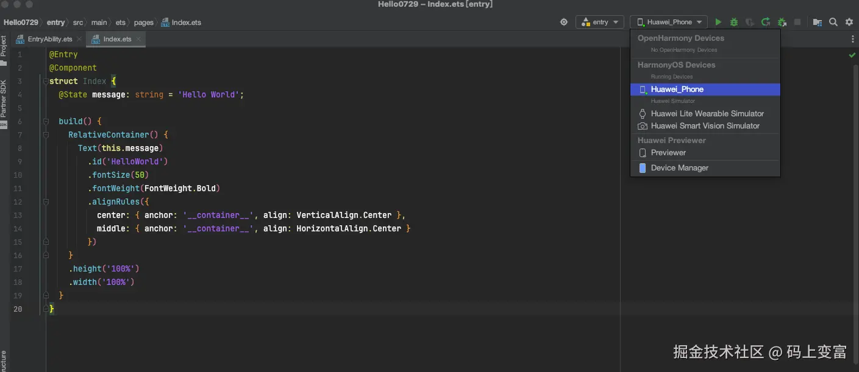Click the ETS file icon in the breadcrumb
The image size is (859, 372).
165,23
